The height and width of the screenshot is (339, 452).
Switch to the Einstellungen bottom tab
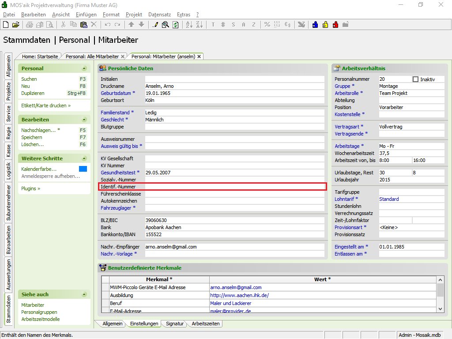coord(144,324)
